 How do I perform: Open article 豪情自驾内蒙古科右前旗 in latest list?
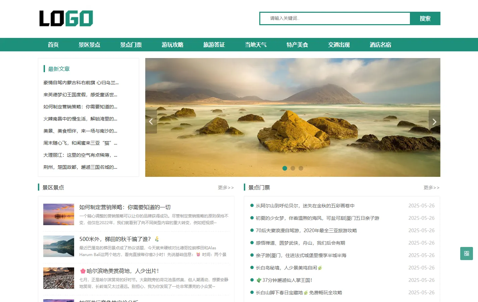(x=81, y=83)
